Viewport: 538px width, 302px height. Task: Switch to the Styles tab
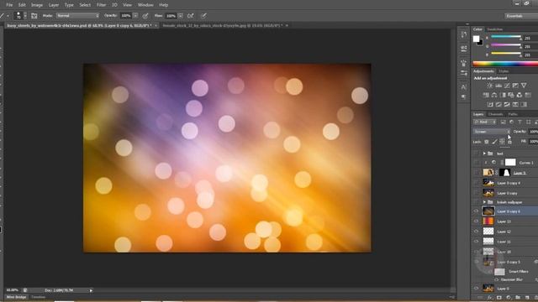click(x=504, y=71)
